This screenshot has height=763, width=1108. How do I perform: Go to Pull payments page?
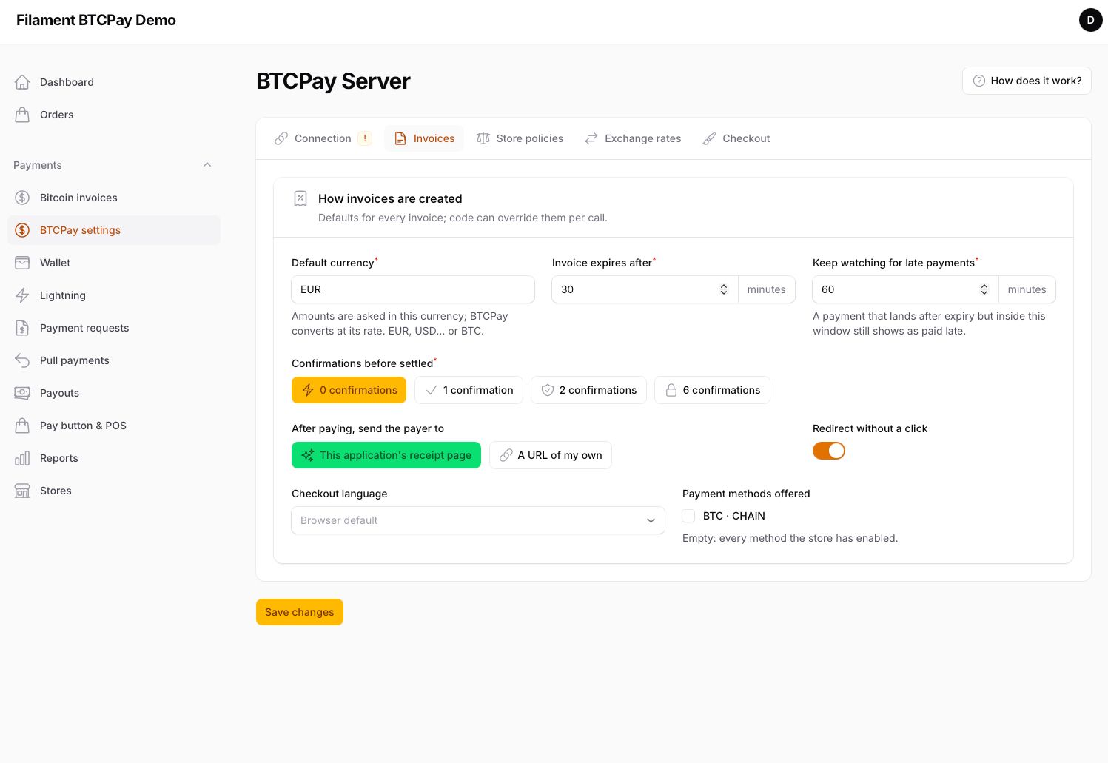point(114,360)
